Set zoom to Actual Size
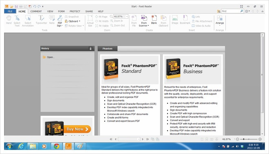Viewport: 269px width, 154px height. coord(90,21)
